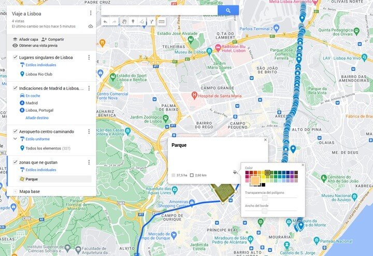Click the En coche travel mode link
Viewport: 373px width, 256px height.
[33, 96]
